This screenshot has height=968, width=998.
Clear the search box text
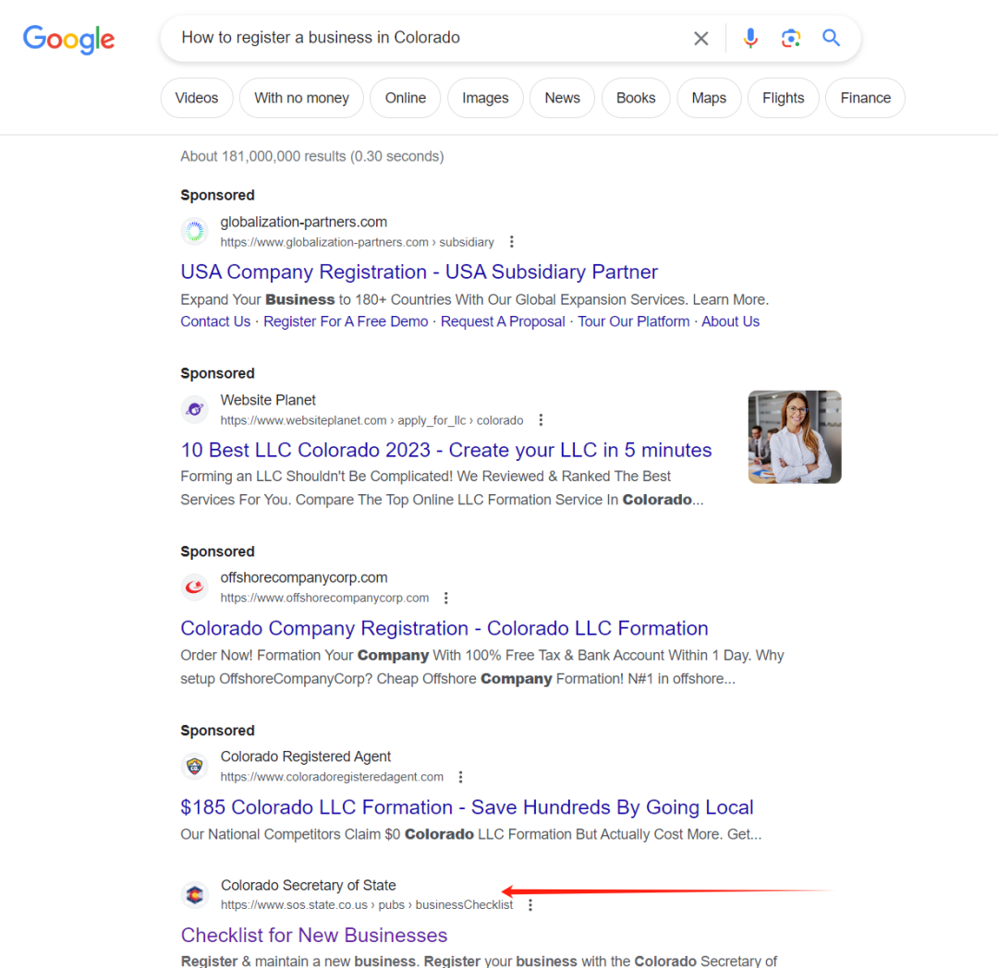point(701,38)
